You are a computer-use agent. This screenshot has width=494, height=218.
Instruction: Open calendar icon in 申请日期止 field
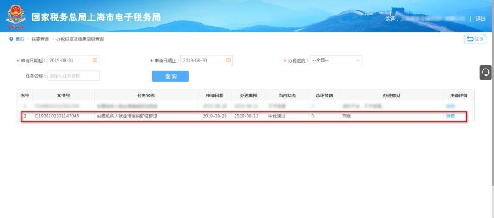tap(229, 60)
